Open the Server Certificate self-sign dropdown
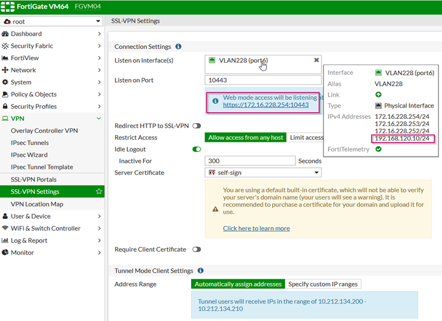 click(263, 173)
